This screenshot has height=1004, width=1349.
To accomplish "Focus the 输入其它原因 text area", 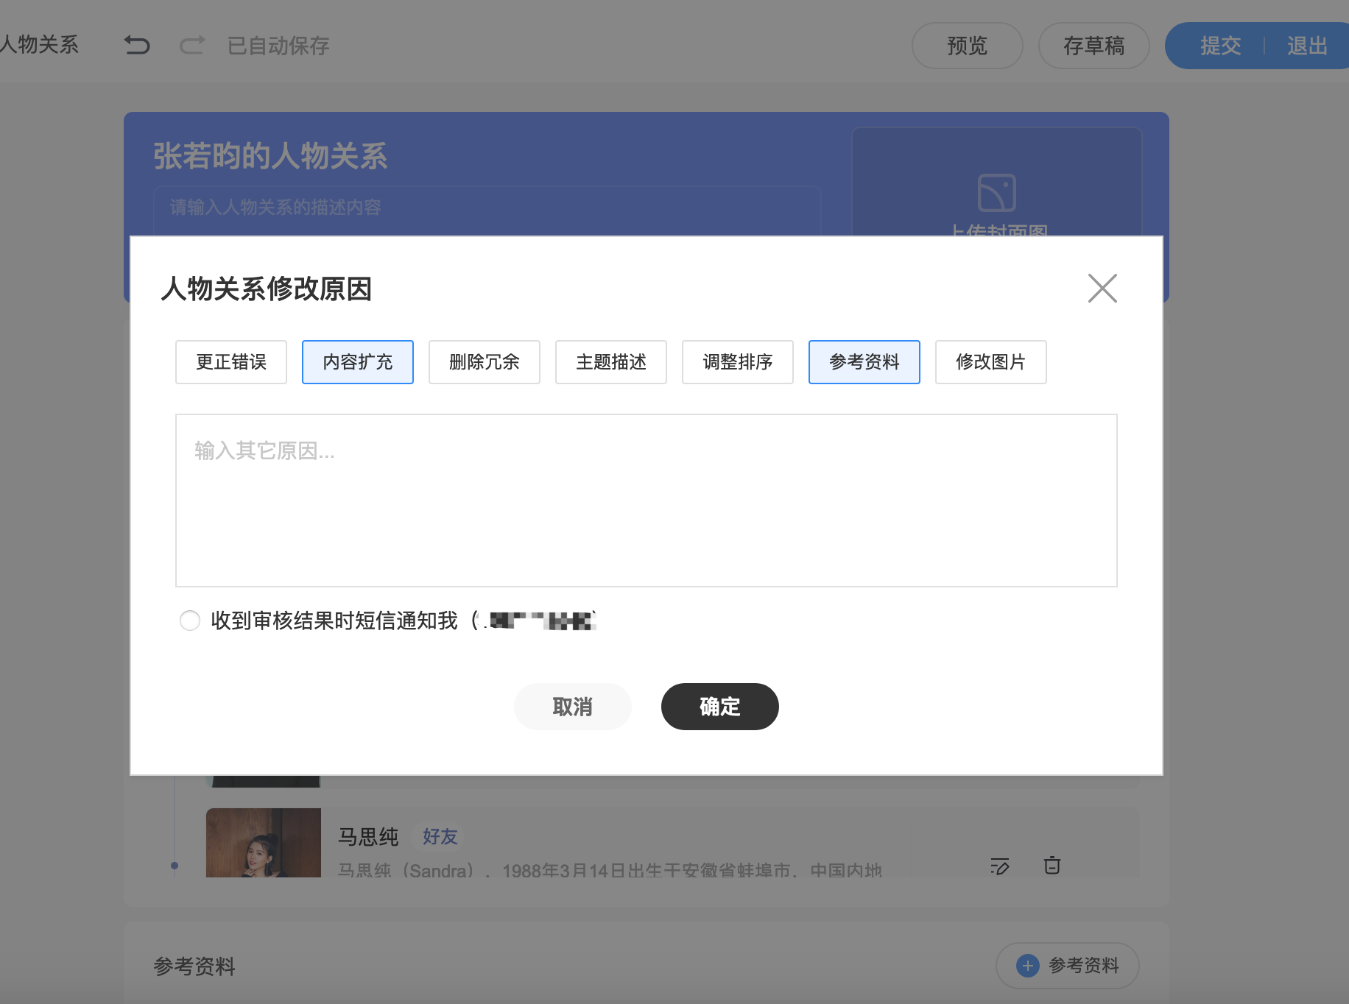I will tap(647, 501).
